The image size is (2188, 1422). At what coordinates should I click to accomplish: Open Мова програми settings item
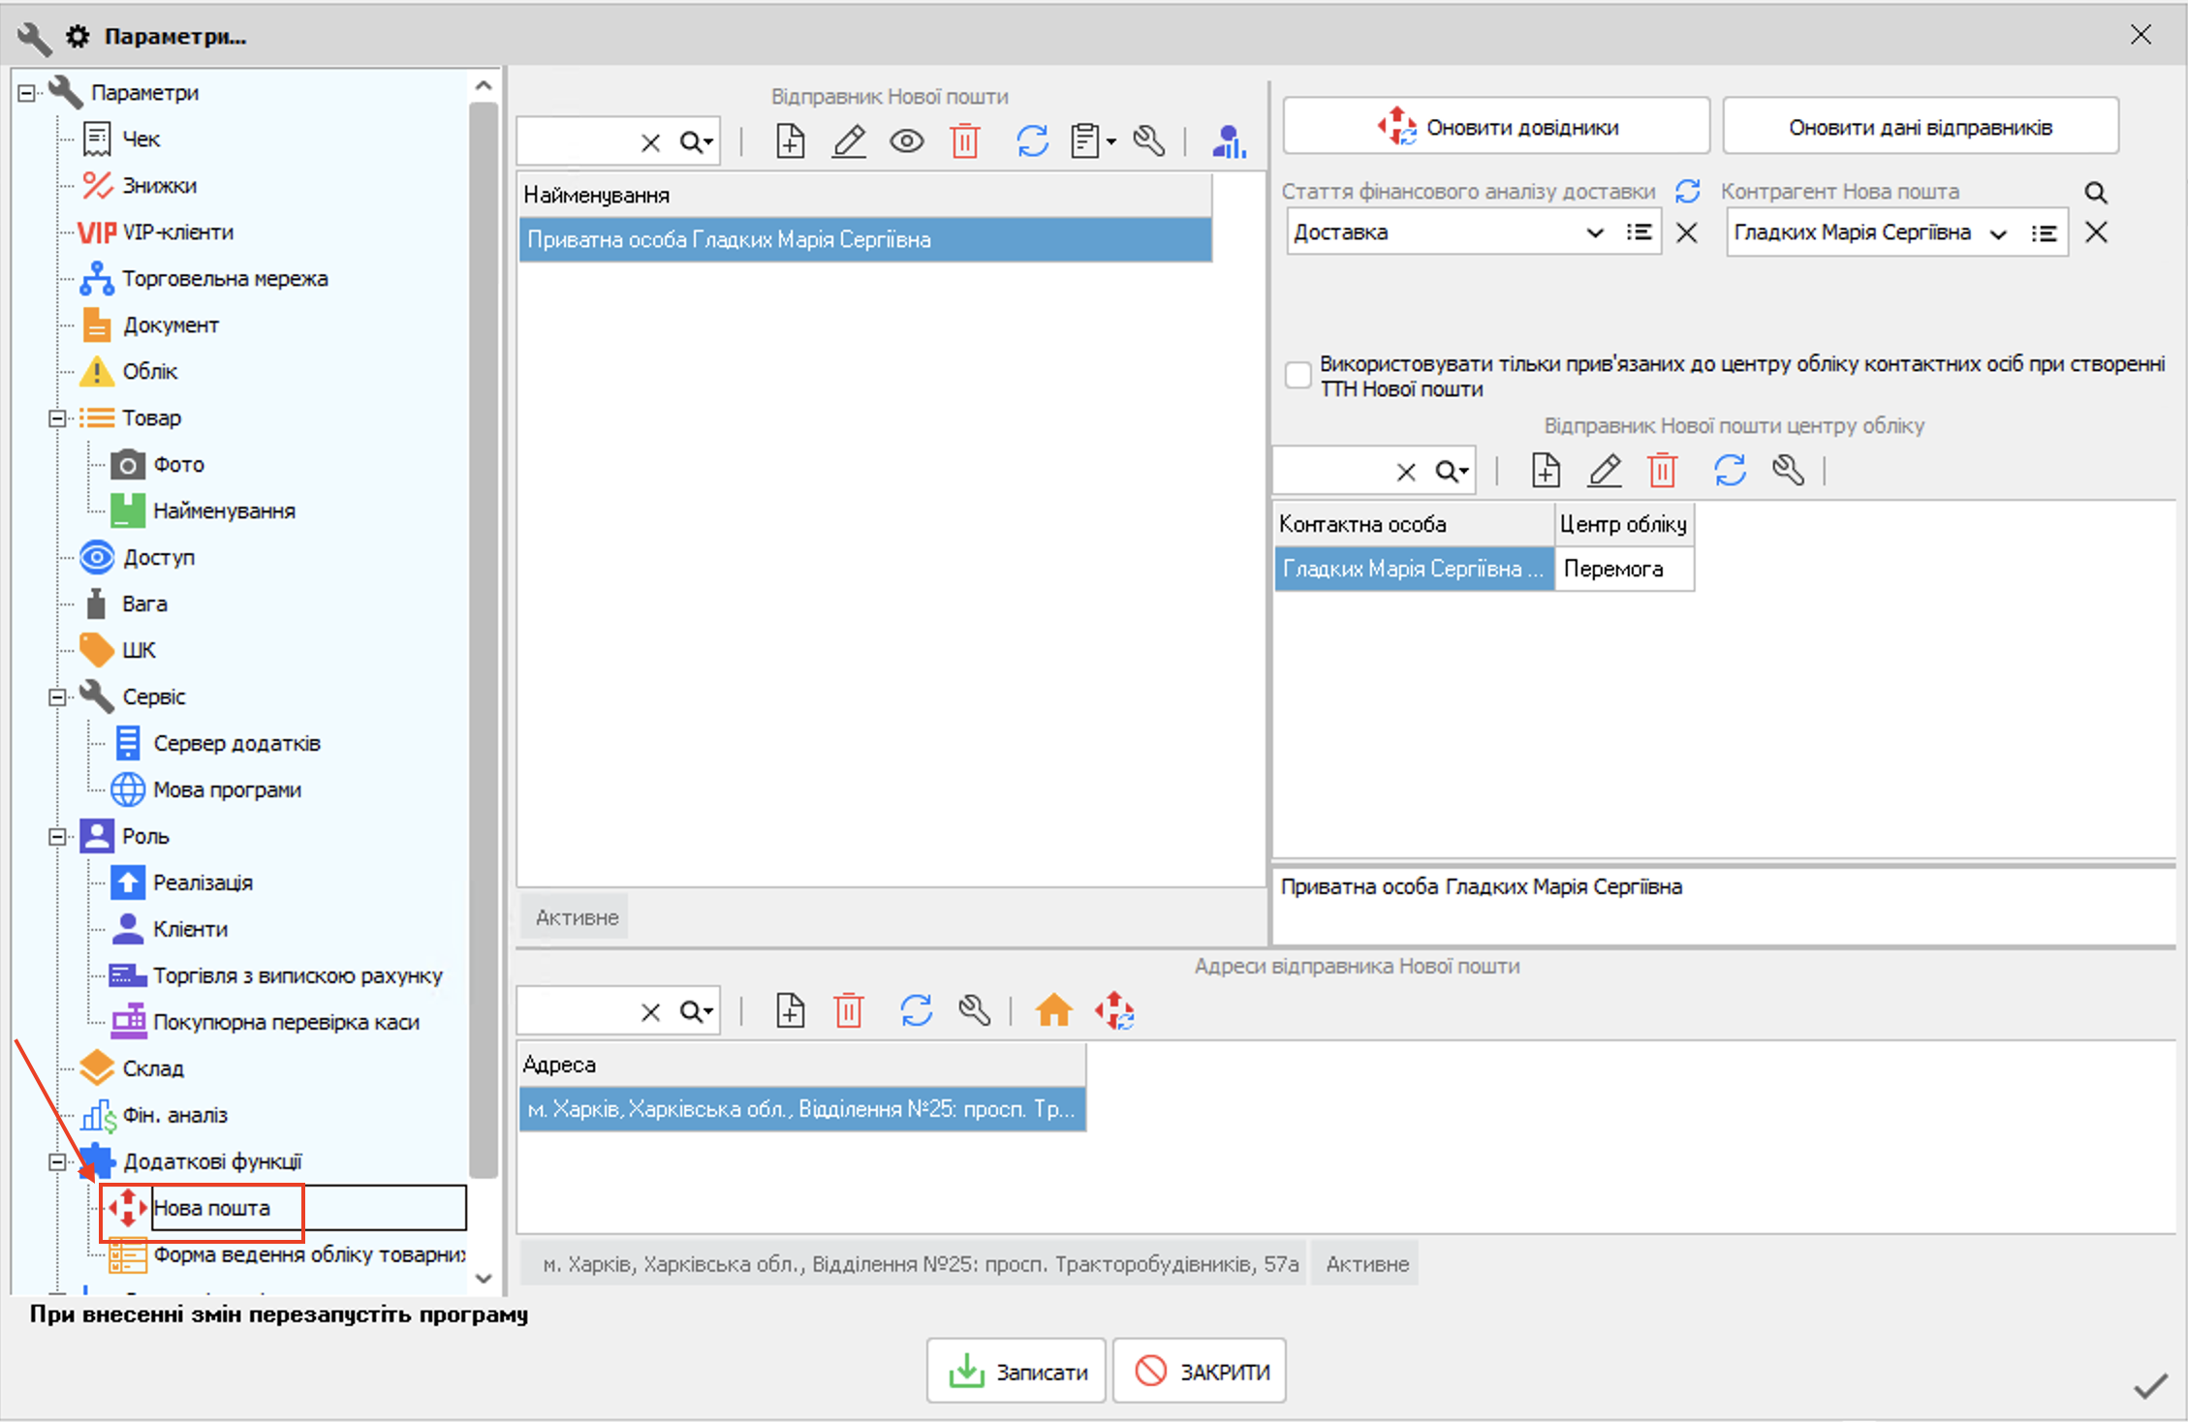pos(227,790)
